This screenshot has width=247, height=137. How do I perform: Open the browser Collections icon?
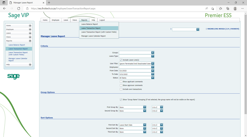[228, 9]
